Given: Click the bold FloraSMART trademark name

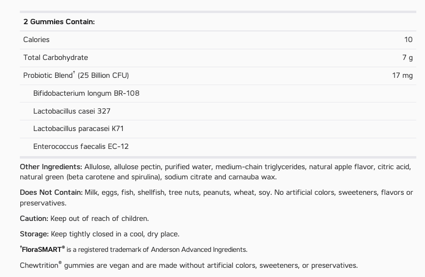Looking at the screenshot, I should coord(43,249).
